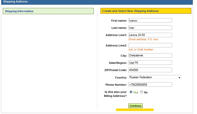Select Yes for billing address
Image resolution: width=197 pixels, height=114 pixels.
tap(131, 92)
